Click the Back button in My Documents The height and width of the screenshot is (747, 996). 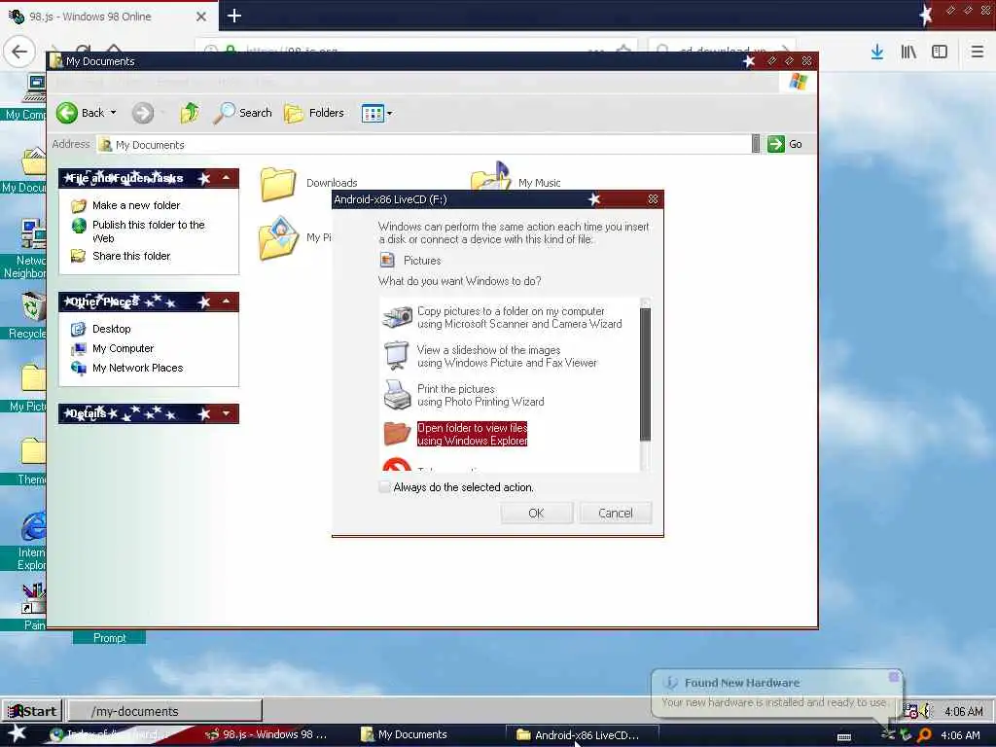tap(80, 113)
